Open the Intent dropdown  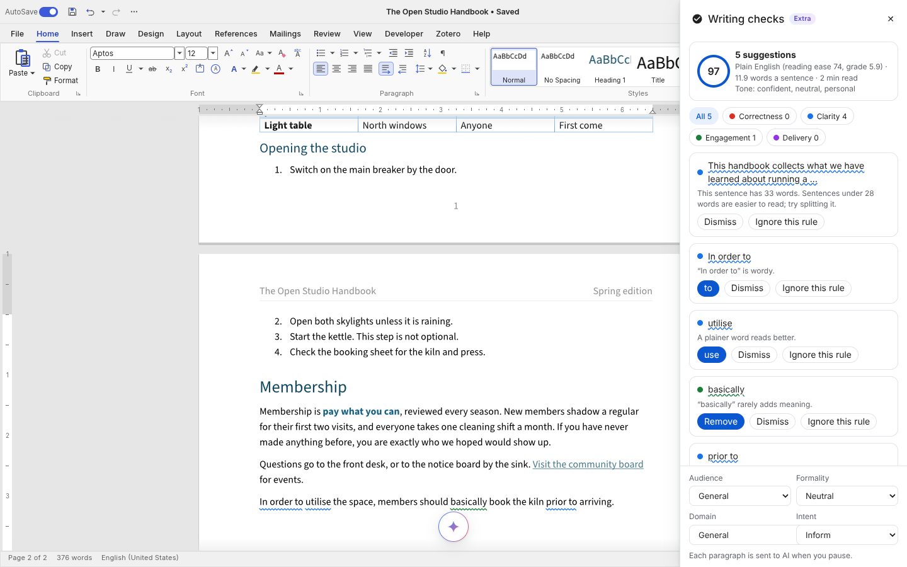[847, 535]
